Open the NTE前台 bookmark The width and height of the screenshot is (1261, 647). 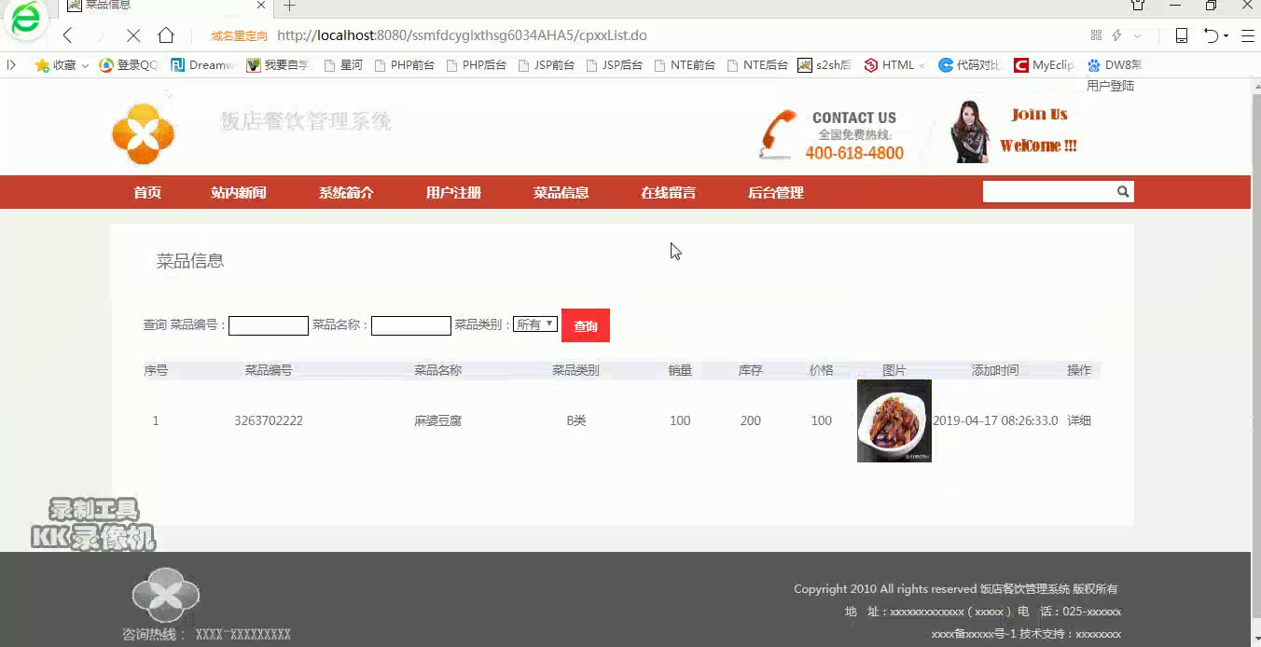coord(685,65)
